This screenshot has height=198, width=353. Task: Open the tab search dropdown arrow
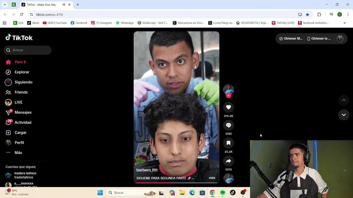point(5,5)
